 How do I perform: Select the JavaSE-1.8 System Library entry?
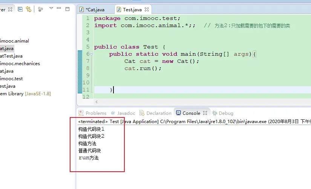[x=25, y=94]
